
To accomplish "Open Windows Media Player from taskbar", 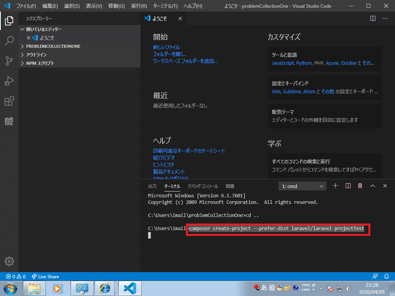I will pos(58,288).
